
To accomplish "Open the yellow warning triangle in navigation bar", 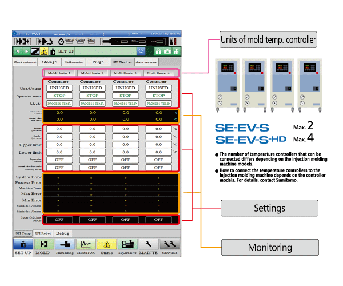I will click(44, 51).
